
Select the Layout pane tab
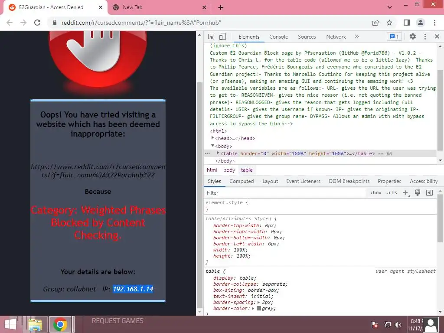pyautogui.click(x=270, y=181)
